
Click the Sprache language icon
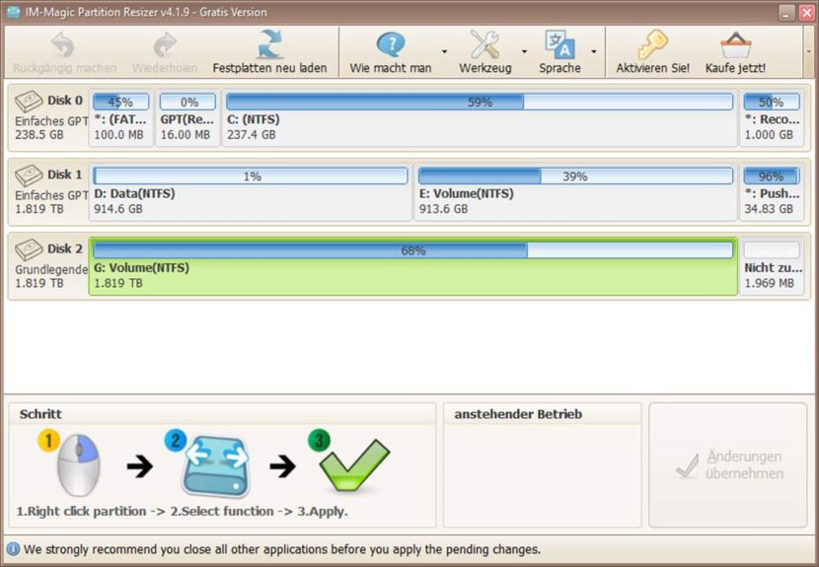click(559, 45)
